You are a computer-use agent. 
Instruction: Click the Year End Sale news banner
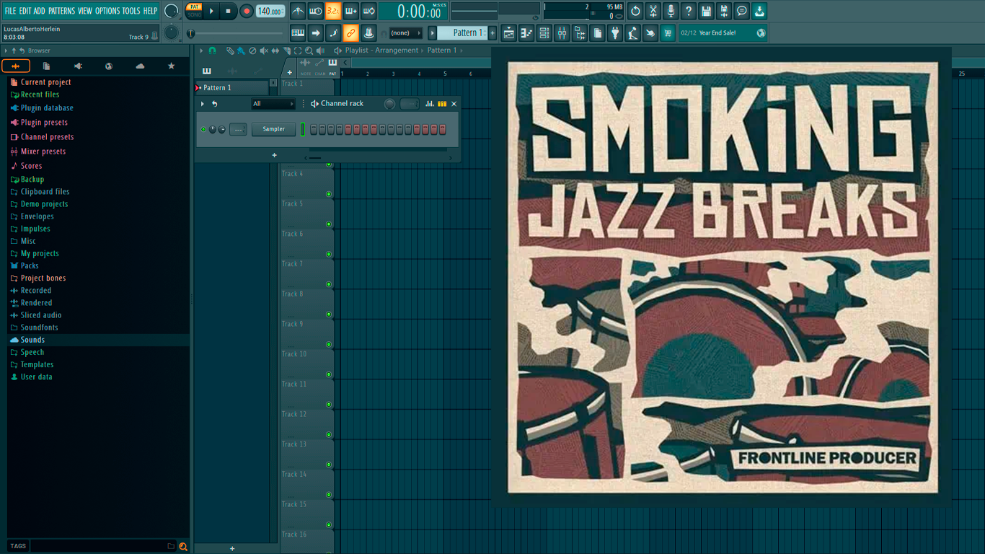[x=723, y=33]
